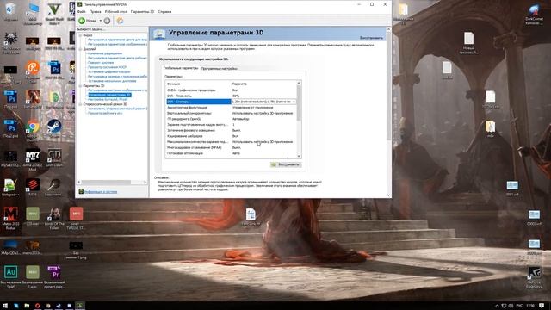Collapse the Параметры 3D tree node

80,86
